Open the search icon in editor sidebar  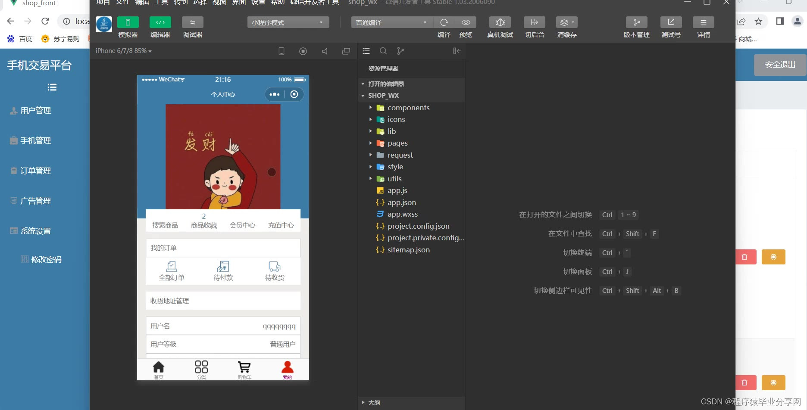tap(383, 51)
